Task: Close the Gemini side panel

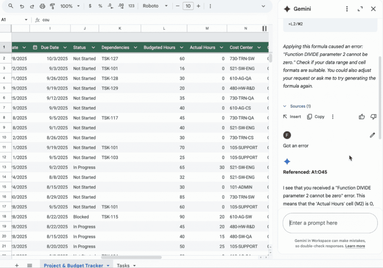Action: coord(373,9)
